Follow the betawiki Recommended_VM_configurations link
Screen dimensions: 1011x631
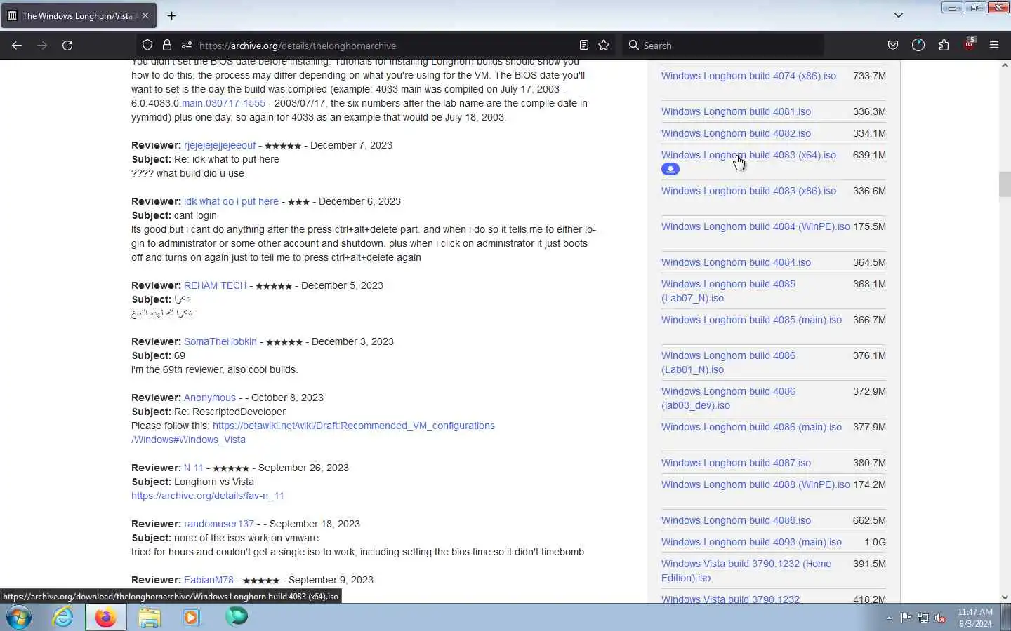pyautogui.click(x=354, y=426)
